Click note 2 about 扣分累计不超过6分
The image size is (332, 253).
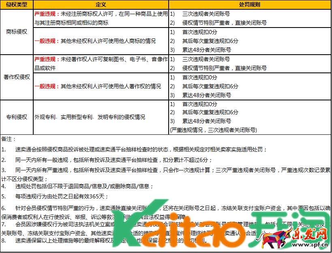(x=107, y=160)
